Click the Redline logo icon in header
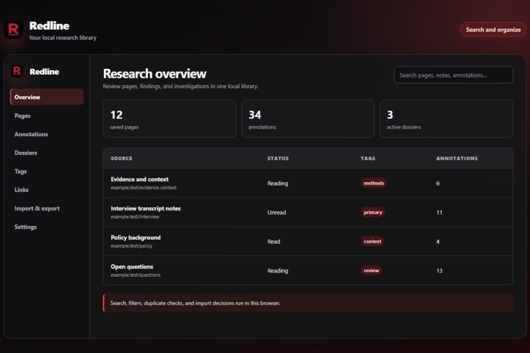The image size is (530, 353). [14, 30]
